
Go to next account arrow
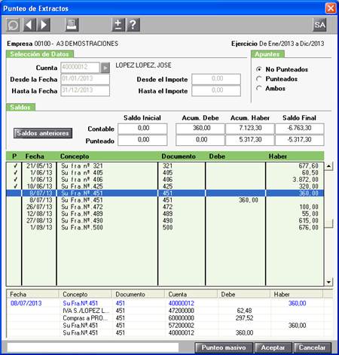pos(44,25)
